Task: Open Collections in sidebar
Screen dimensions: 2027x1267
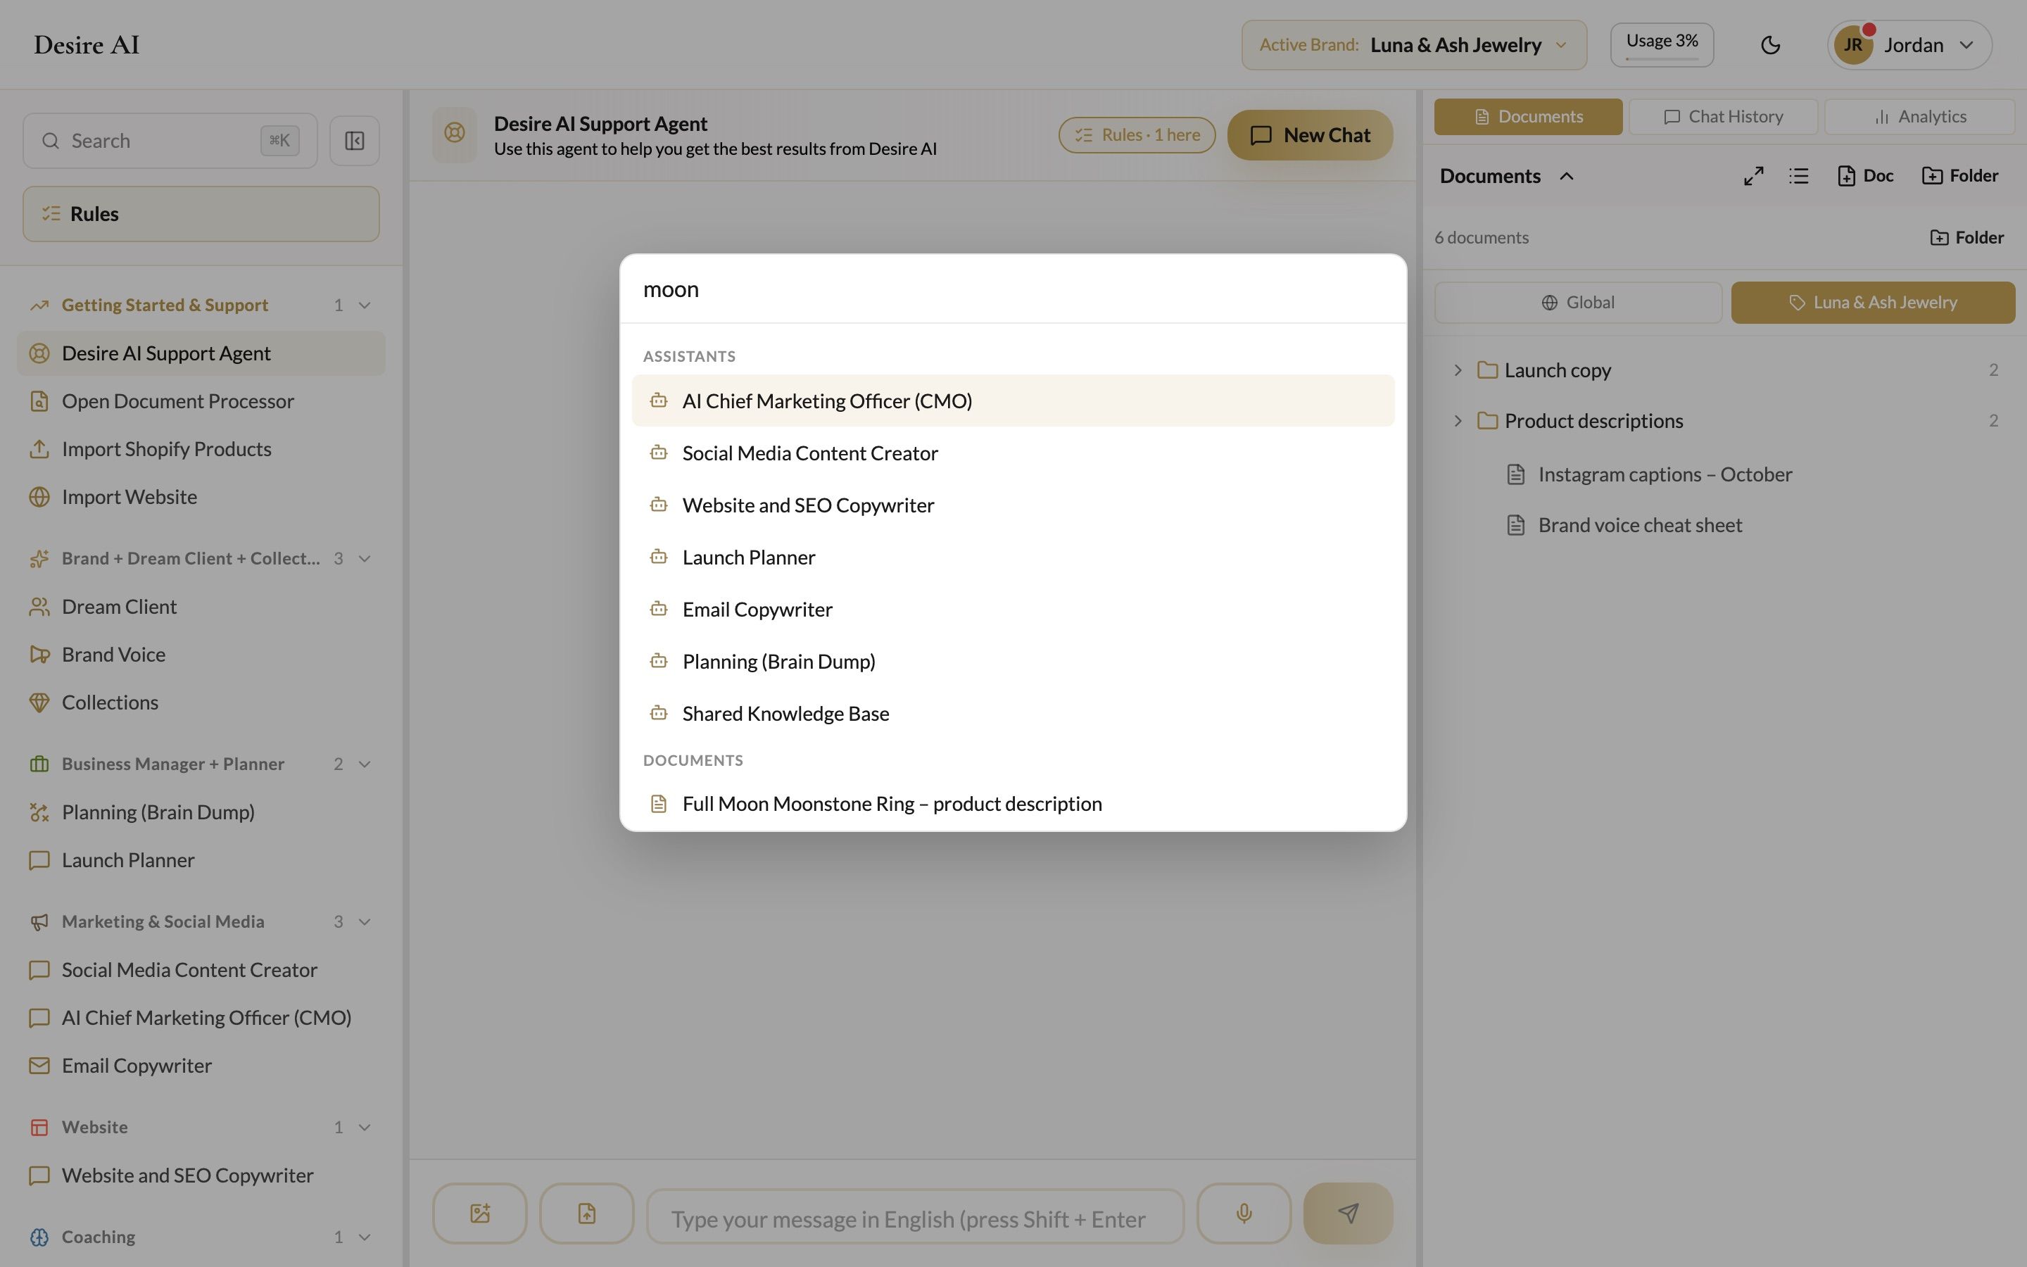Action: [x=201, y=702]
